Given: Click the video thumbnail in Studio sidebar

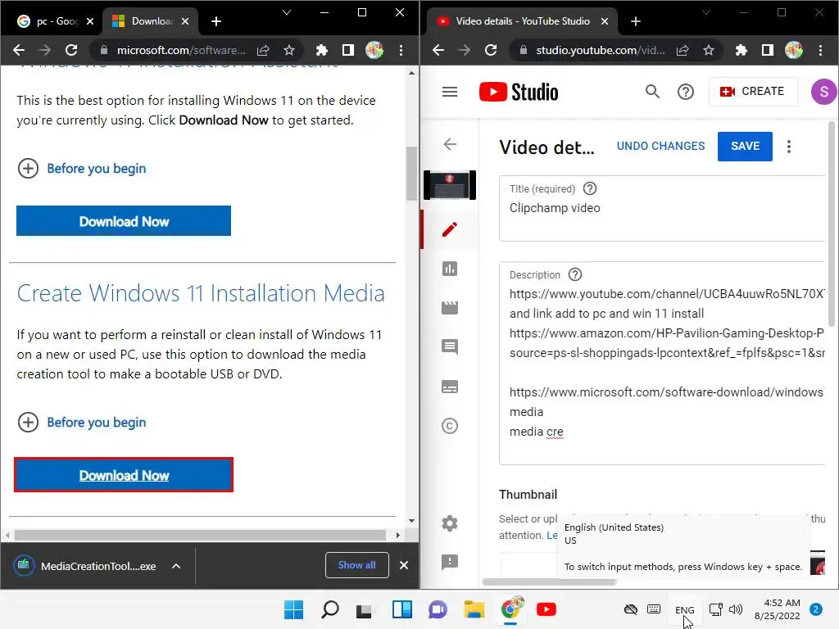Looking at the screenshot, I should pos(450,185).
